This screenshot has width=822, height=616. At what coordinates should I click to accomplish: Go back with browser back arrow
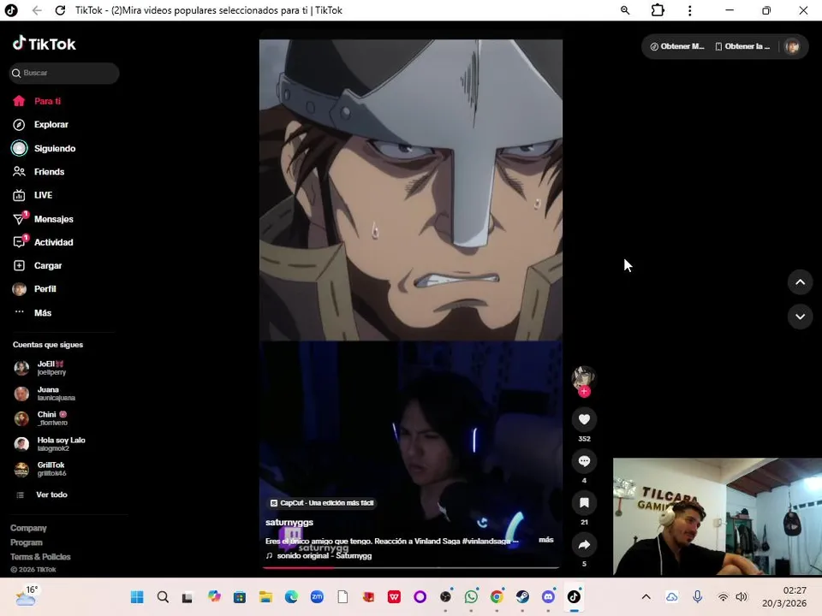point(37,10)
